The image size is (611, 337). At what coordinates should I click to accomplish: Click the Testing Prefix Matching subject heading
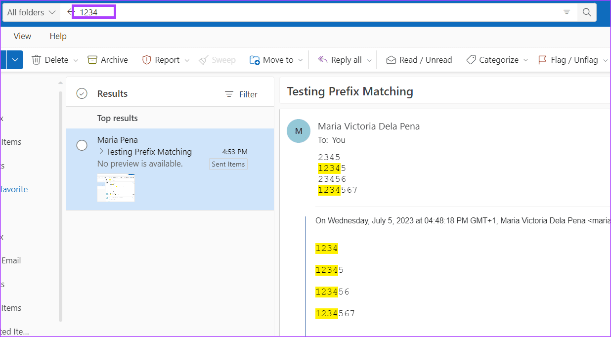click(350, 91)
